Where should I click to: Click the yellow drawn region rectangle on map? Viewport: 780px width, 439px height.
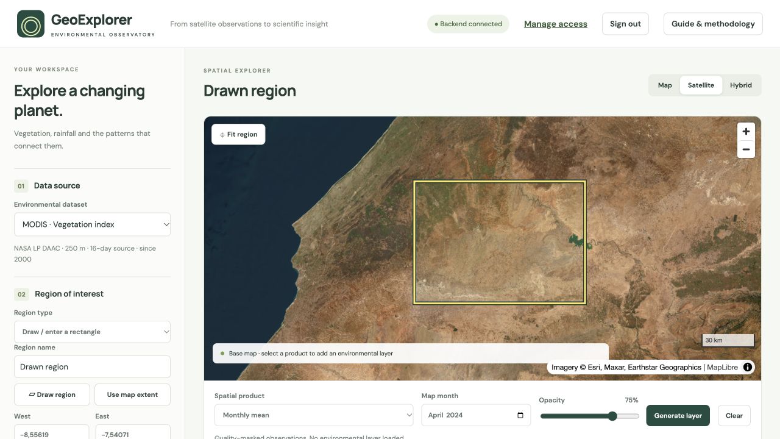tap(499, 242)
